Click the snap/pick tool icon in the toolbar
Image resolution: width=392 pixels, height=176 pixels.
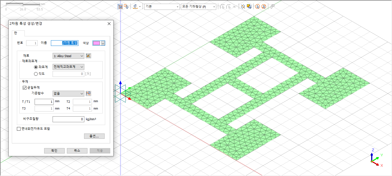pyautogui.click(x=135, y=6)
